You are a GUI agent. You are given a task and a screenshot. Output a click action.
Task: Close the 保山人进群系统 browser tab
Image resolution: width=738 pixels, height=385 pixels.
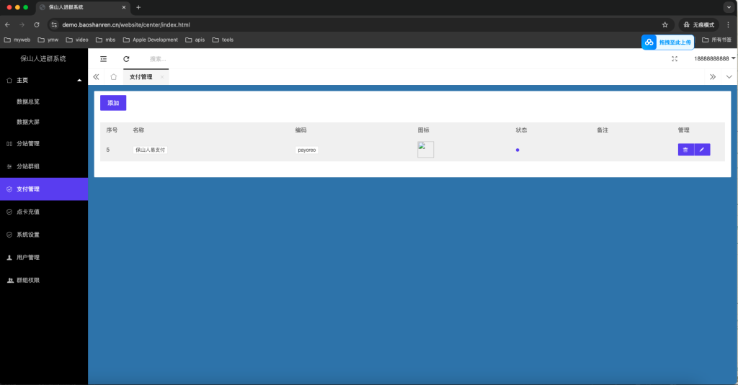coord(124,7)
